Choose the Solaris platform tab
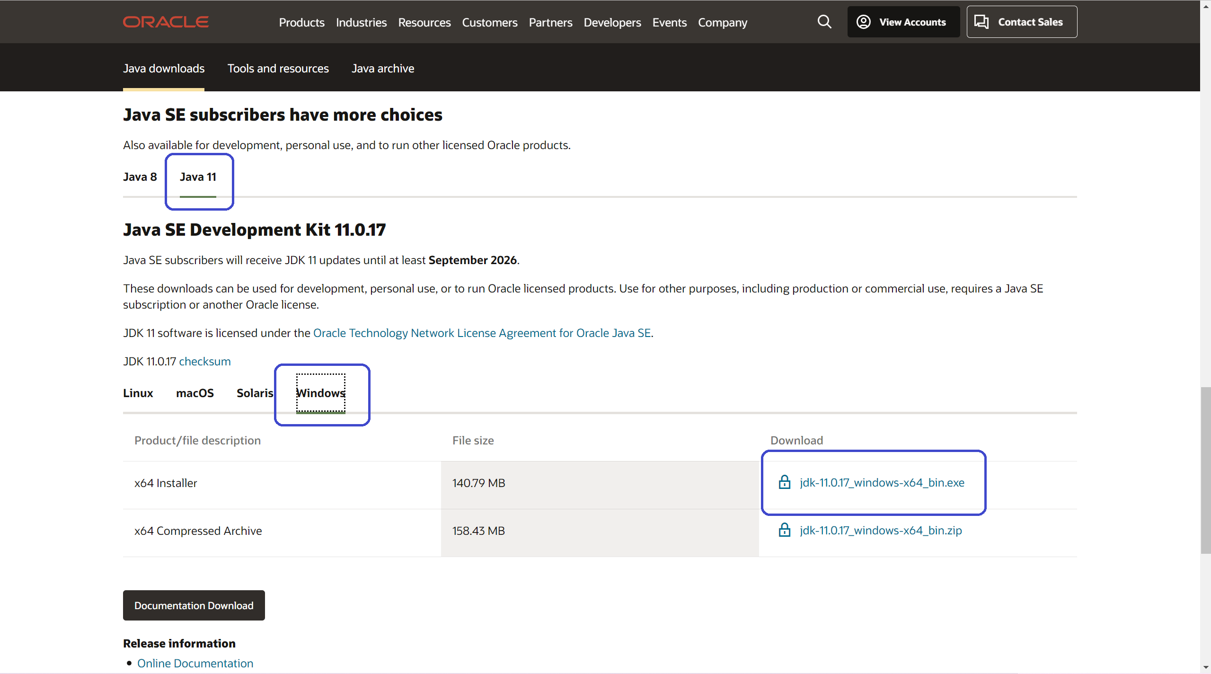Image resolution: width=1211 pixels, height=674 pixels. point(255,393)
